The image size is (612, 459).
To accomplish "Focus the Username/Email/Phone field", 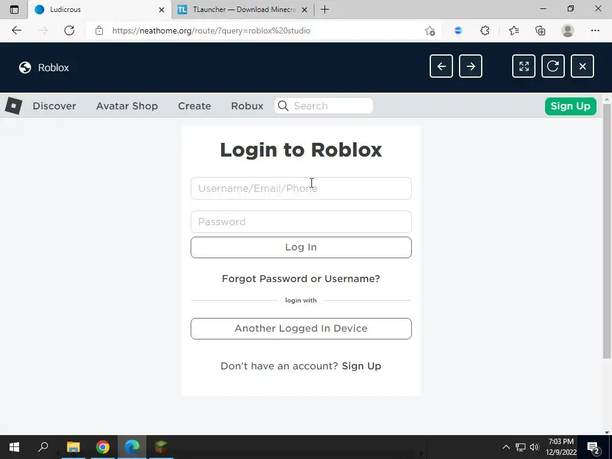I will [x=301, y=188].
